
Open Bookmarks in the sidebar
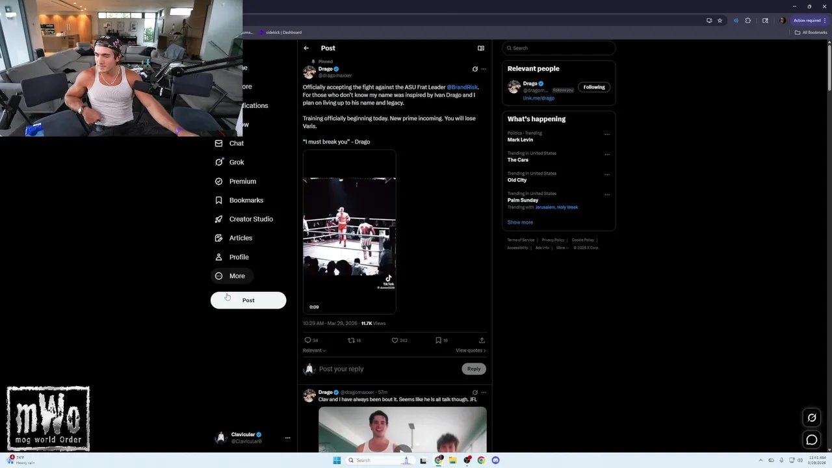click(239, 200)
